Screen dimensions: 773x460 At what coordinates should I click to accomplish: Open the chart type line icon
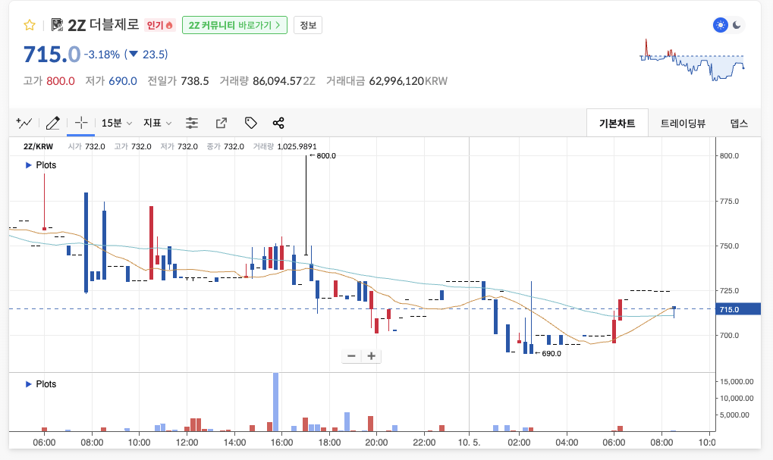[x=24, y=123]
